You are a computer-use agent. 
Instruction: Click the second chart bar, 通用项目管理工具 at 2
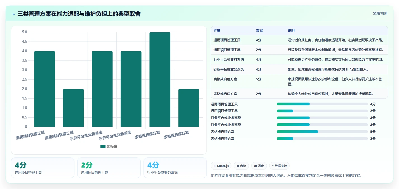pos(73,108)
